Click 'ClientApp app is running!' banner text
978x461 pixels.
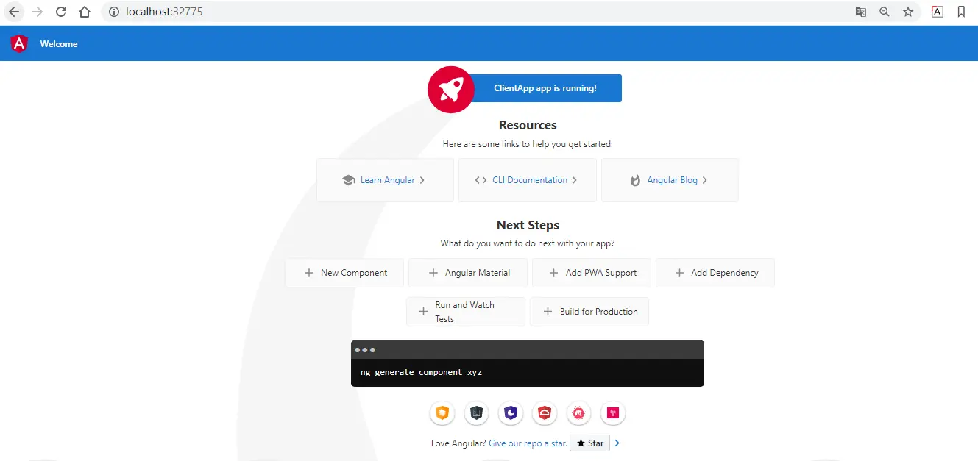(545, 88)
